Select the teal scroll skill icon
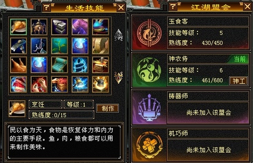The height and width of the screenshot is (163, 253). click(59, 65)
